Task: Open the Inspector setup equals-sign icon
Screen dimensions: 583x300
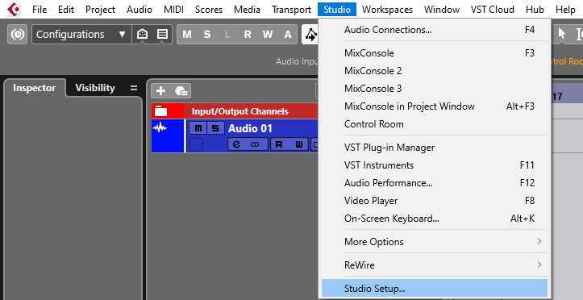Action: click(134, 88)
